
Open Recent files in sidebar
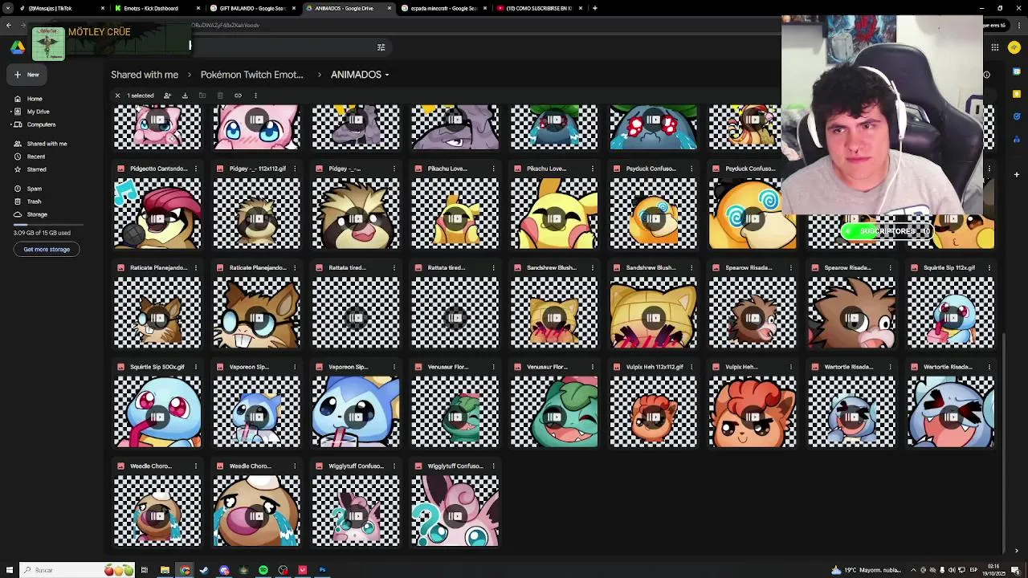tap(36, 157)
